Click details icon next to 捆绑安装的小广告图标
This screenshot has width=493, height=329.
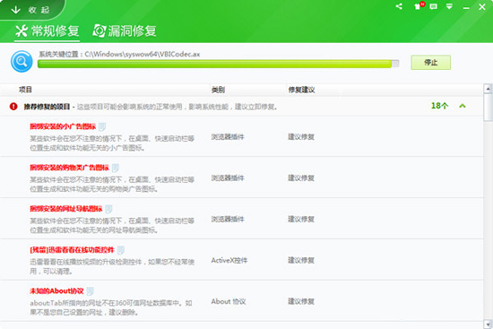(x=102, y=126)
